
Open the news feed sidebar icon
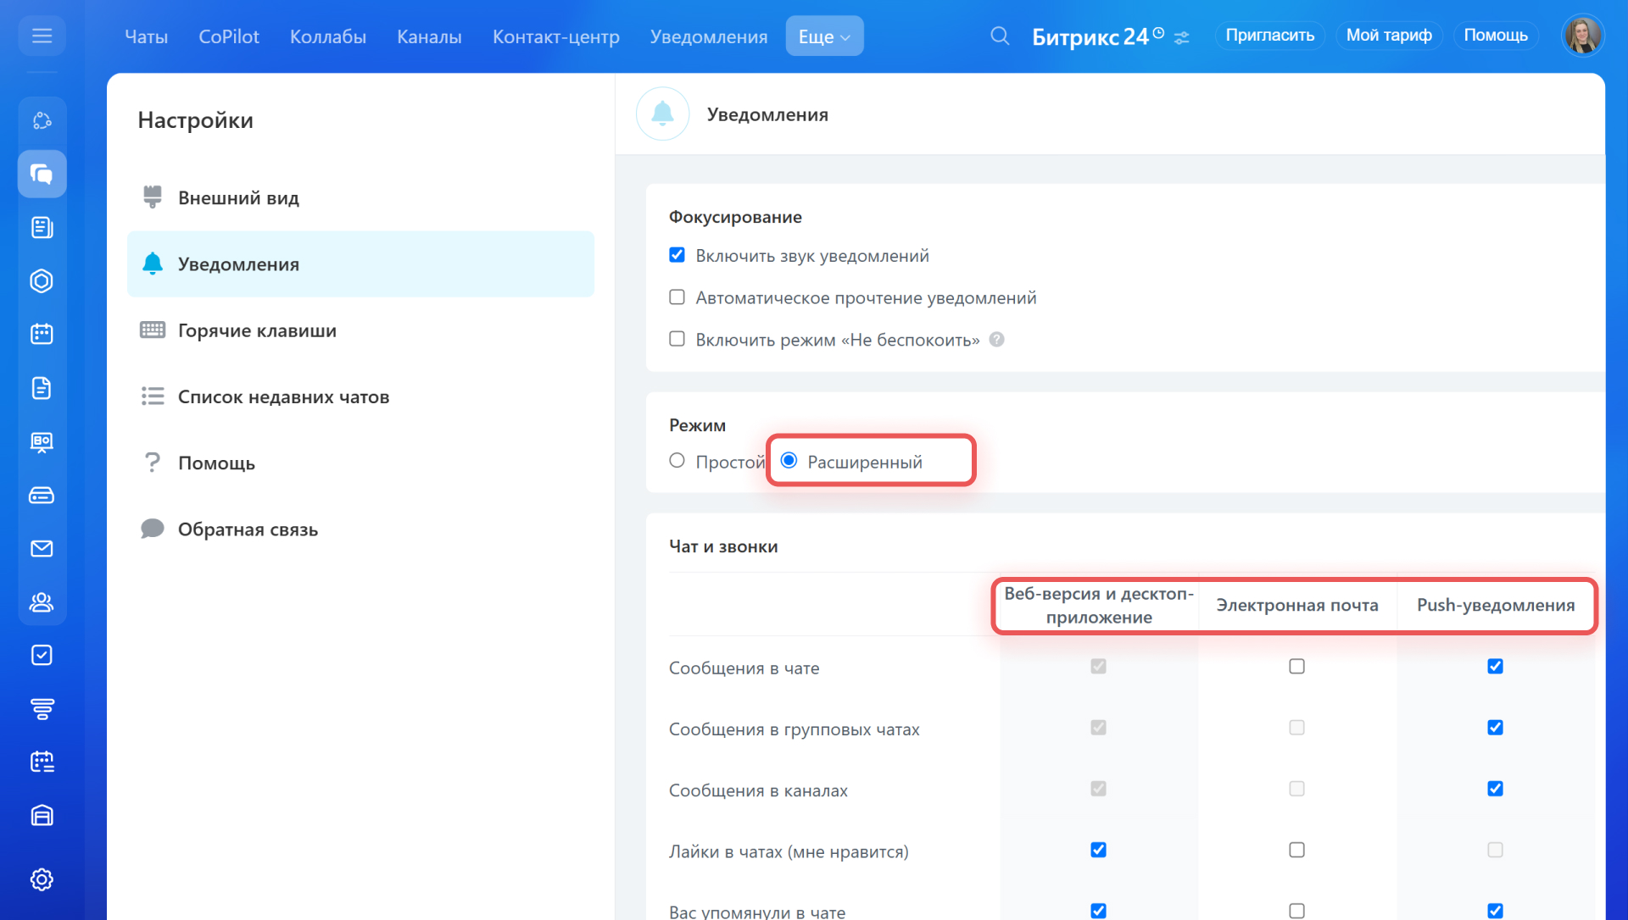click(x=42, y=227)
